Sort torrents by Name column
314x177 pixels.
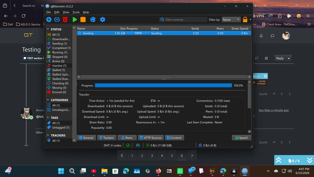pos(88,29)
